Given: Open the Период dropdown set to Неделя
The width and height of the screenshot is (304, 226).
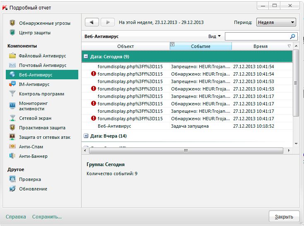Looking at the screenshot, I should tap(276, 22).
